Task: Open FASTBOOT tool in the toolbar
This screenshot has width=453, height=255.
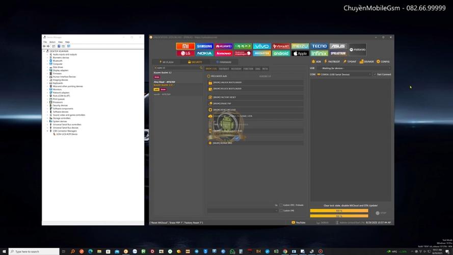Action: [332, 62]
